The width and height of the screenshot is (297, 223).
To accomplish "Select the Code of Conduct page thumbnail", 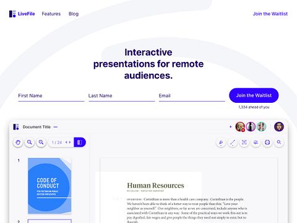I will (49, 186).
